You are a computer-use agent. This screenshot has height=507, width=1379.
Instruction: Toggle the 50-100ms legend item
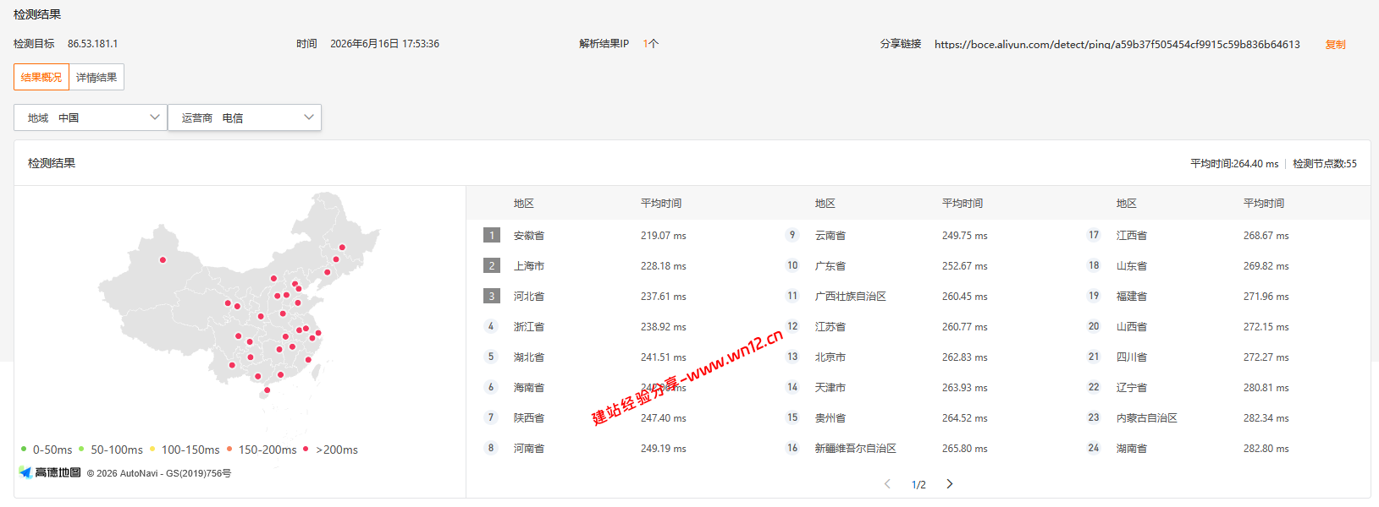point(110,450)
